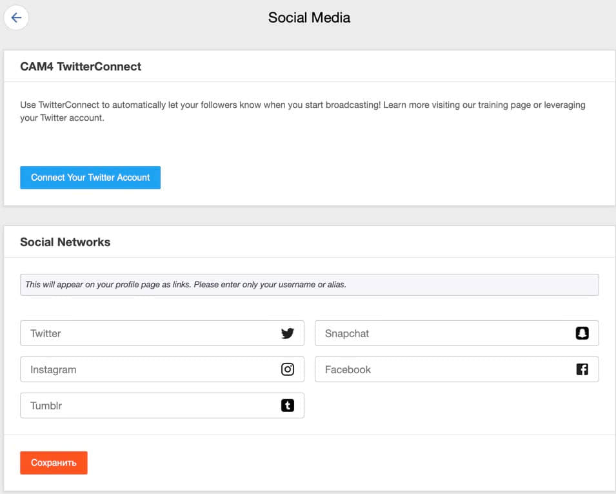Click the CAM4 TwitterConnect heading
Viewport: 616px width, 494px height.
click(x=81, y=67)
